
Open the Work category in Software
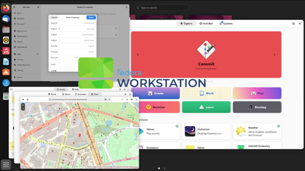coord(206,93)
